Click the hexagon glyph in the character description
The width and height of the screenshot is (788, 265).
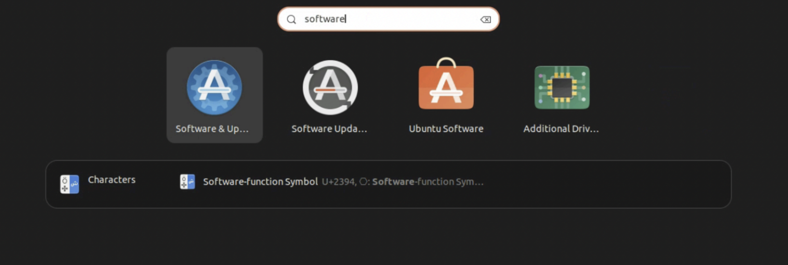(x=364, y=182)
